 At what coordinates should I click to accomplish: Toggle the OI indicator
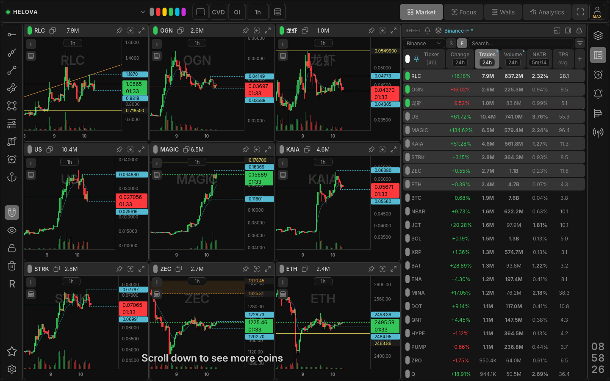237,12
